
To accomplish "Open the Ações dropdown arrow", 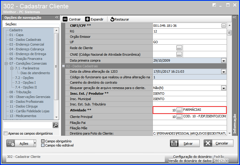I will click(35, 143).
